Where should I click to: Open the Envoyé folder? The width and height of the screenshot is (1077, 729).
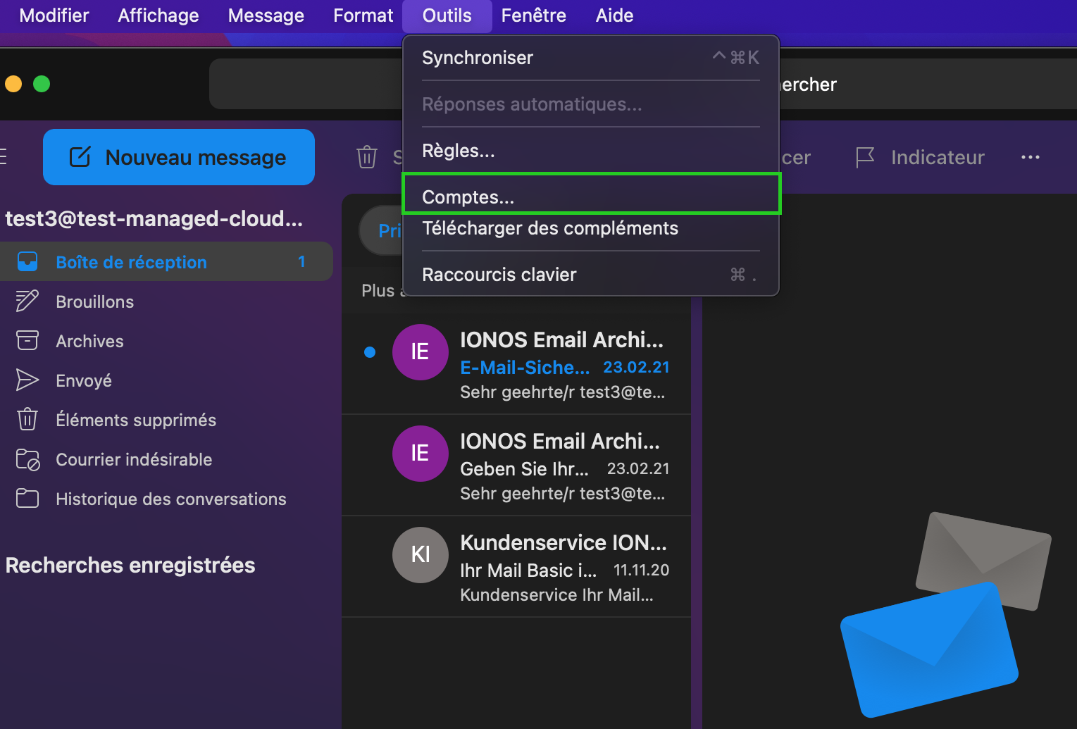(x=166, y=380)
